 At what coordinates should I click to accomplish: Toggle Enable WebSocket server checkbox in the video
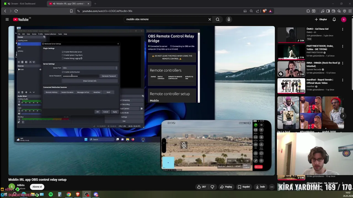(63, 52)
